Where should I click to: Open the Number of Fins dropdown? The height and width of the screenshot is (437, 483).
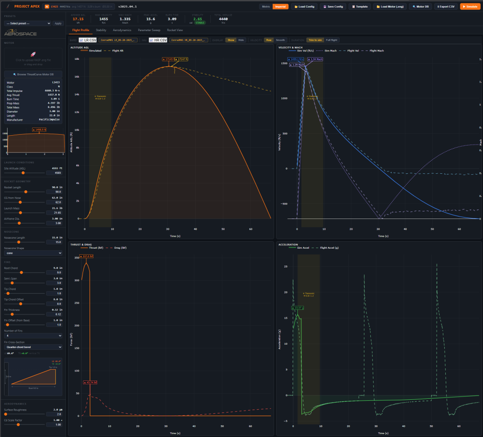[x=33, y=336]
